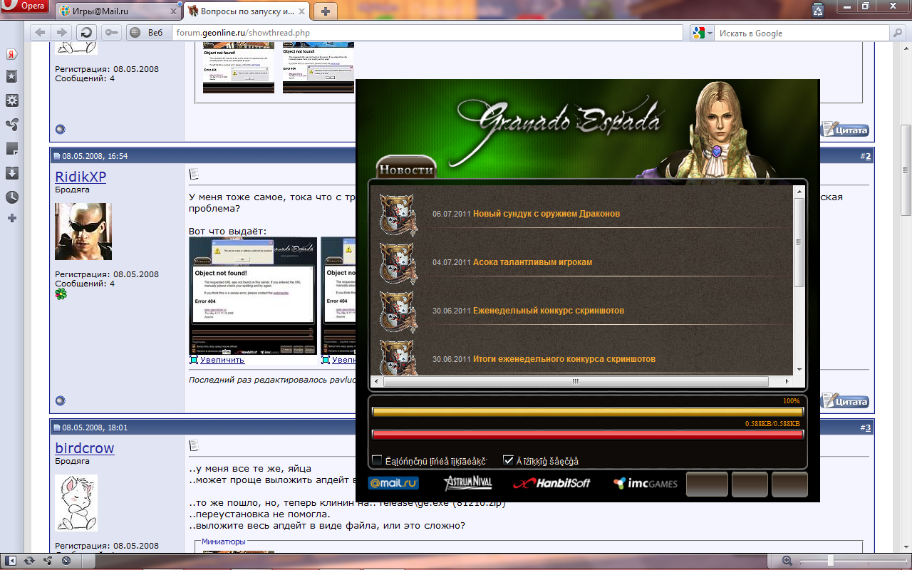Open the Bookmarks star panel in sidebar
Viewport: 912px width, 570px height.
coord(12,76)
